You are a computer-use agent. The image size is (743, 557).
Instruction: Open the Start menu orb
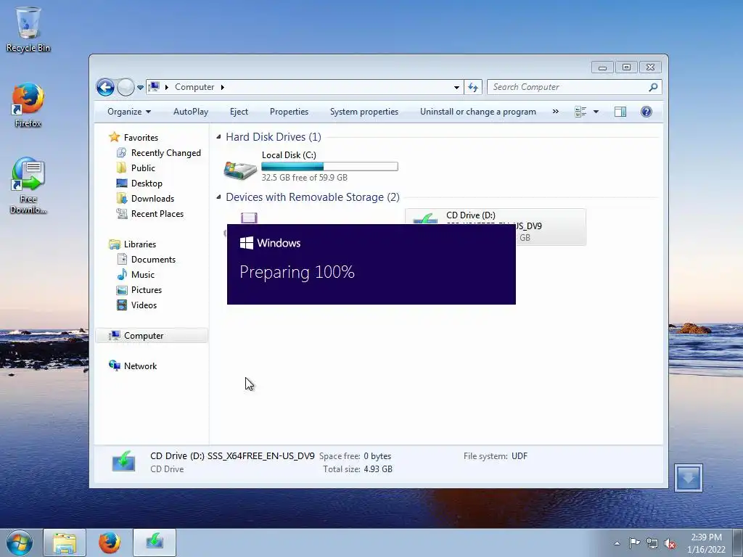point(19,542)
